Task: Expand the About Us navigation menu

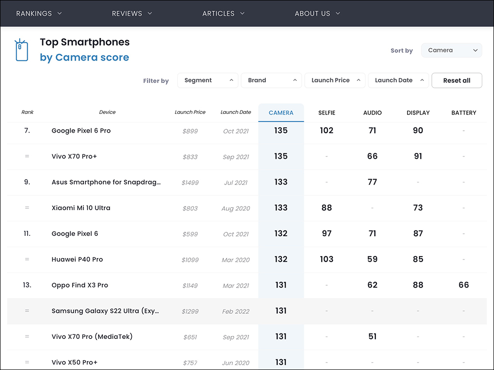Action: click(x=317, y=13)
